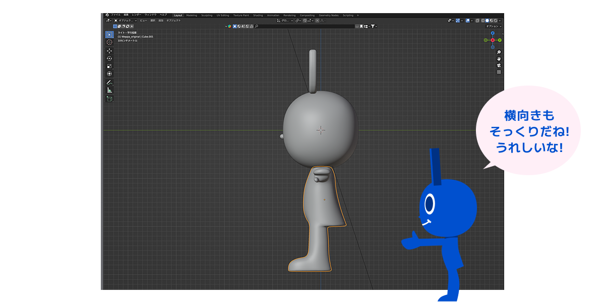The width and height of the screenshot is (605, 302).
Task: Toggle X-ray display mode
Action: (x=477, y=21)
